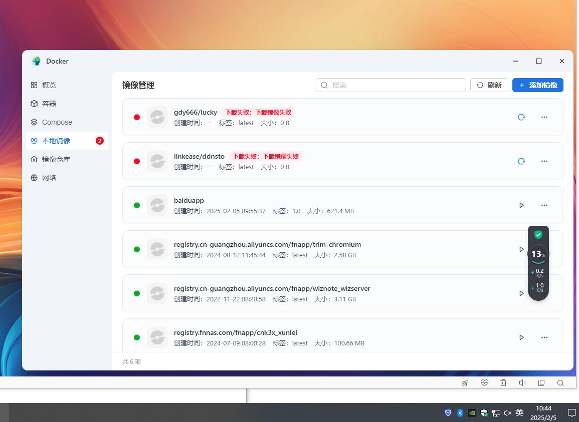Click gdy666/lucky 下载失败 error label
The width and height of the screenshot is (579, 422).
point(258,112)
